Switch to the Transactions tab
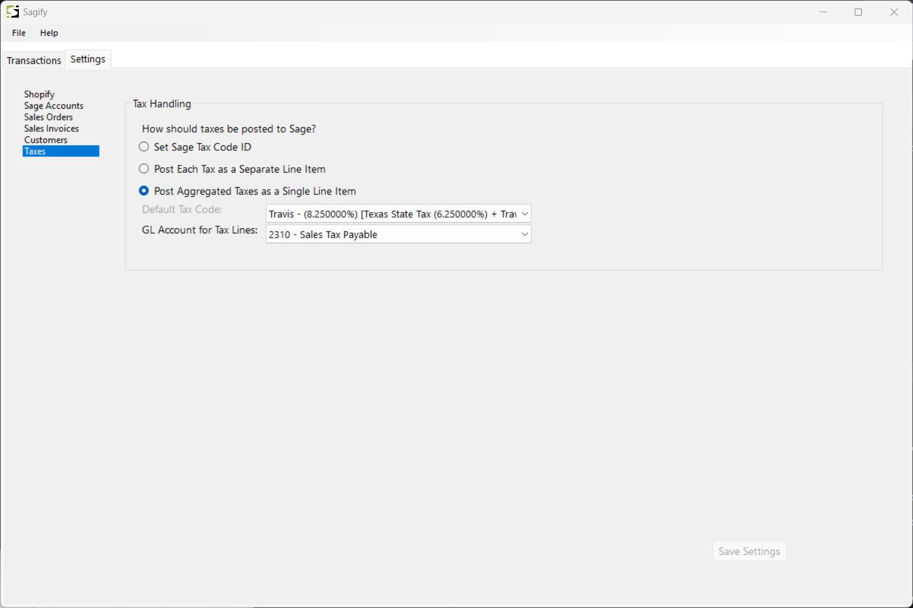 pyautogui.click(x=34, y=60)
